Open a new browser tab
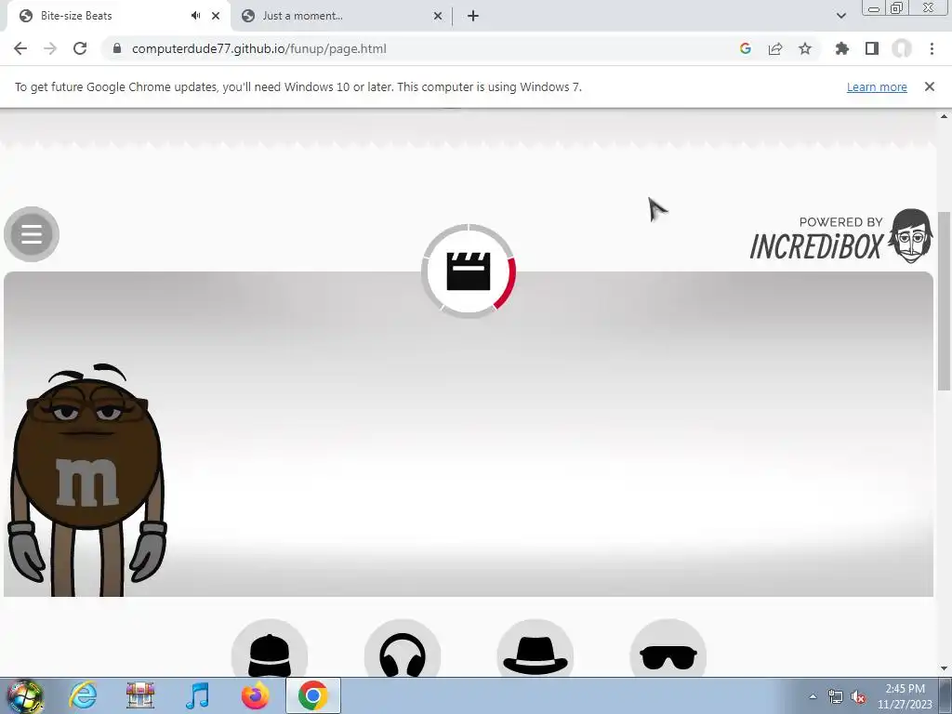 tap(473, 16)
